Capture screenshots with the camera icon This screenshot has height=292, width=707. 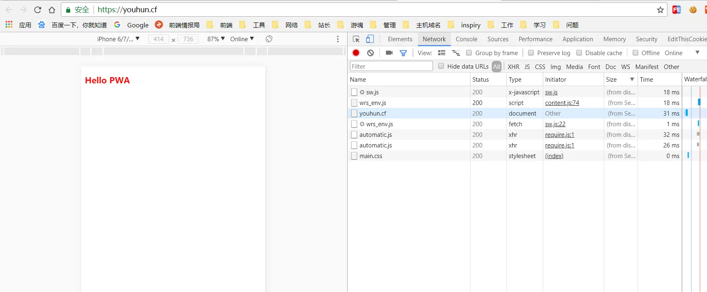point(389,53)
